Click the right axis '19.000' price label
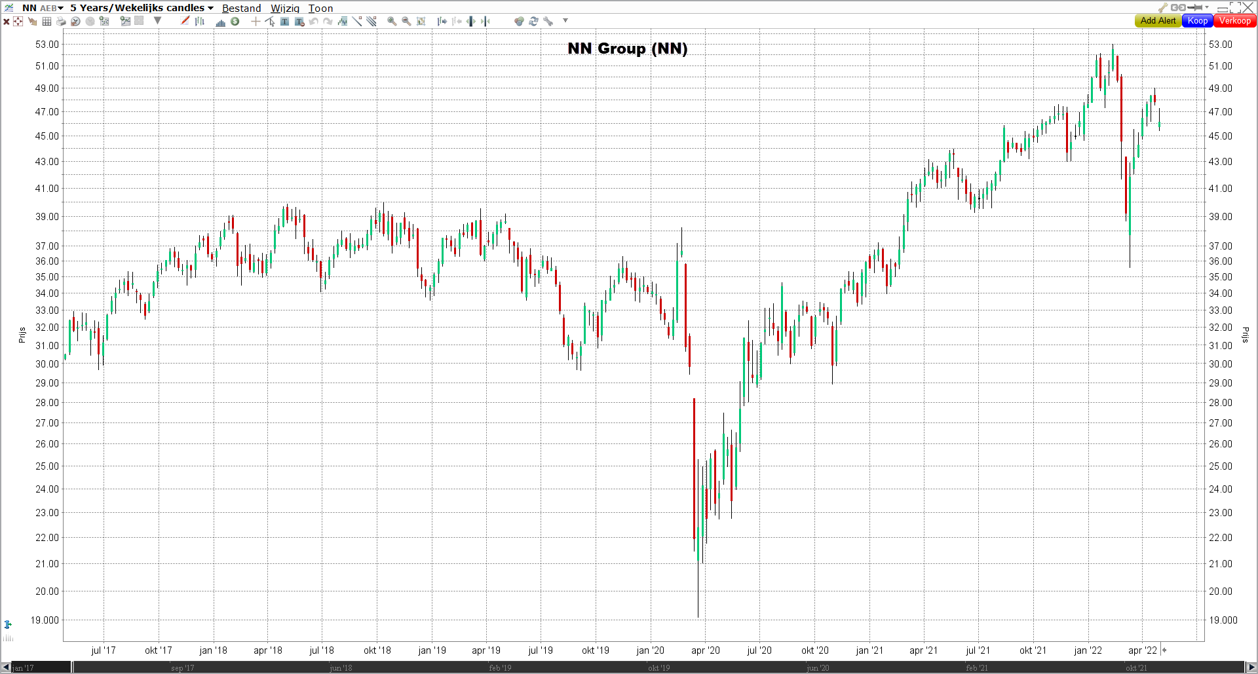The width and height of the screenshot is (1258, 674). click(x=1223, y=620)
